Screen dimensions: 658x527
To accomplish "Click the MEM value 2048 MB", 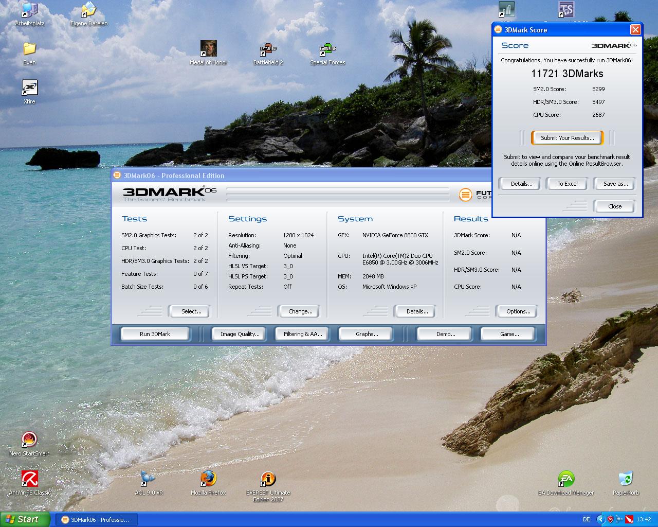I will pyautogui.click(x=373, y=276).
